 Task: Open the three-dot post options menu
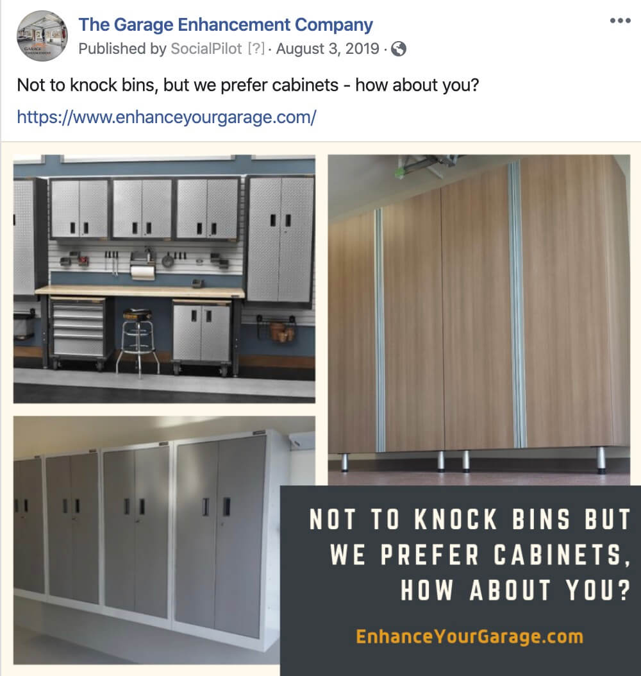tap(620, 21)
